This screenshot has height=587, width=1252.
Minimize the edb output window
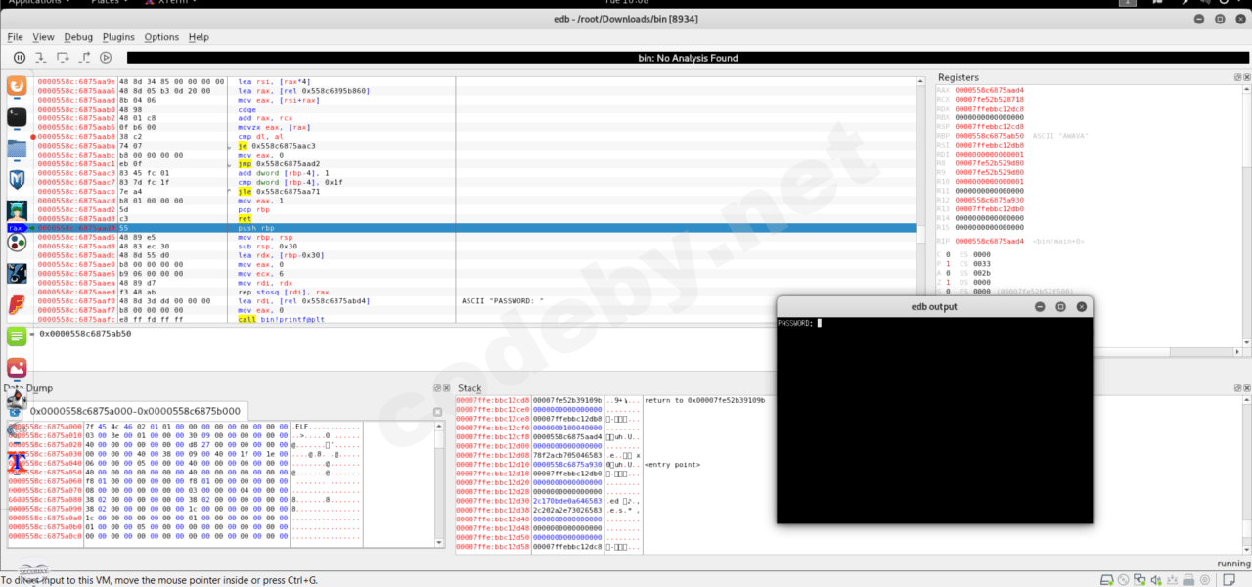pos(1039,306)
